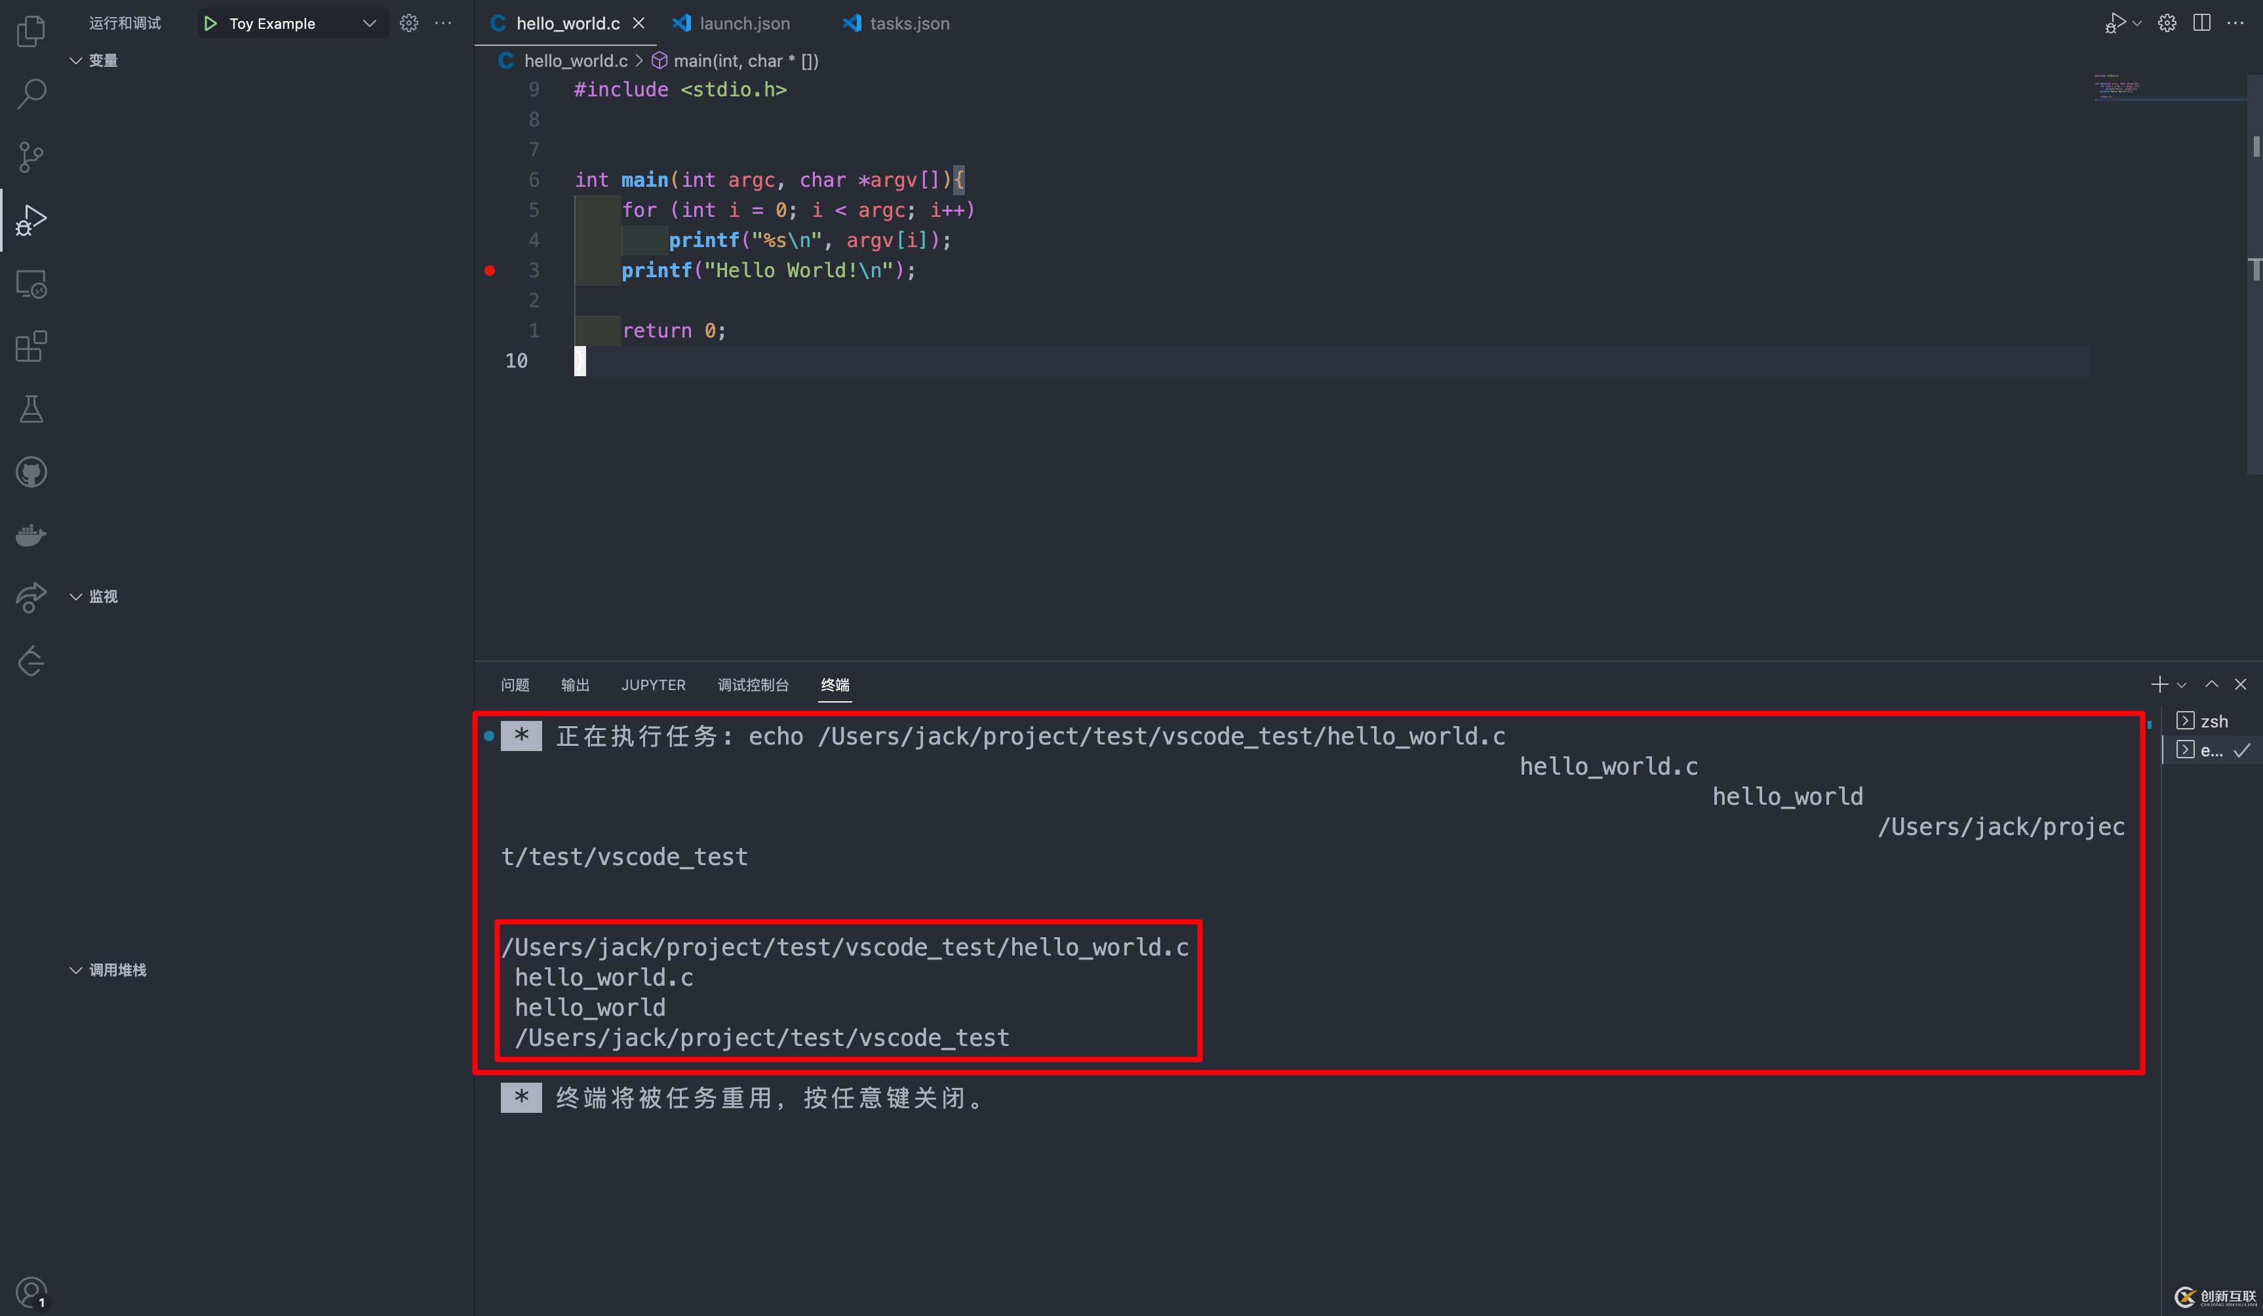Open the Extensions view

pos(31,347)
